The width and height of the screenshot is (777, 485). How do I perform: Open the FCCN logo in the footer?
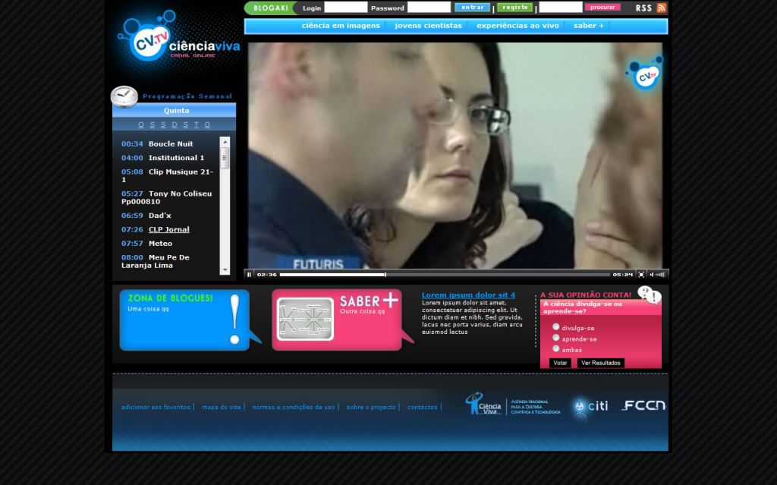coord(643,406)
